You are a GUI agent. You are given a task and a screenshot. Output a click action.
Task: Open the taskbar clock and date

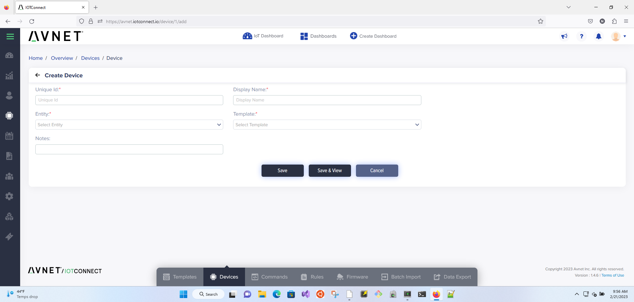[619, 294]
